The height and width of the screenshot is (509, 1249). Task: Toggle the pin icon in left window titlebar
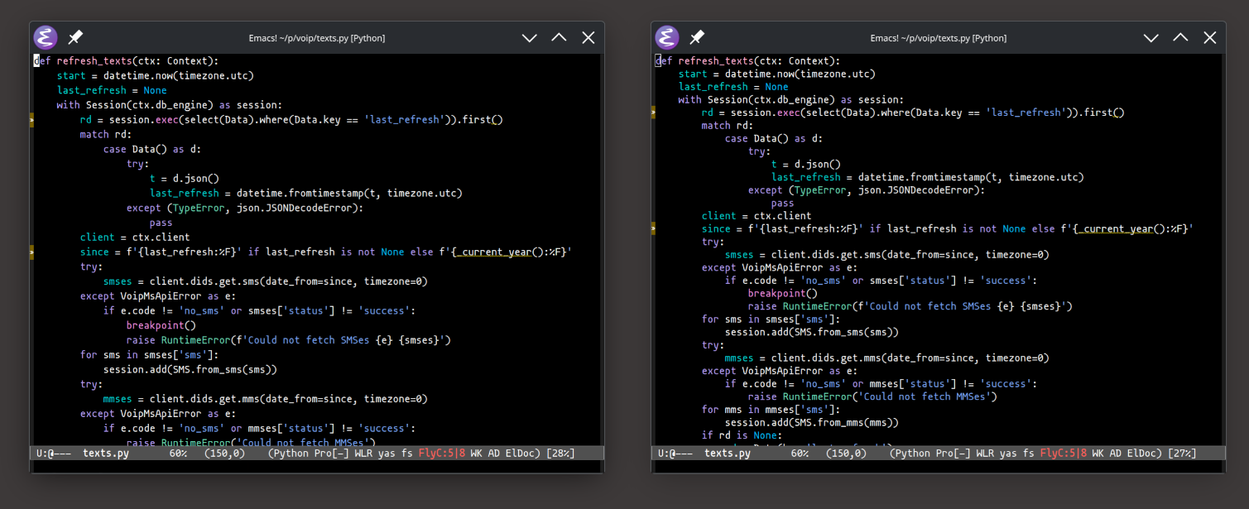[75, 37]
